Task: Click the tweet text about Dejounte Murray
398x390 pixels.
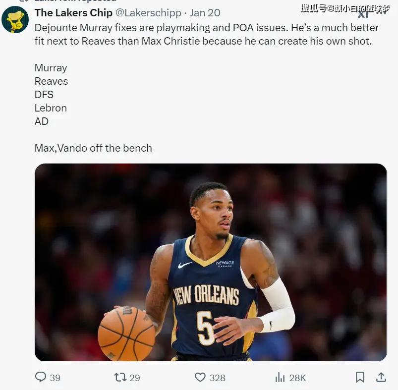Action: click(x=207, y=34)
